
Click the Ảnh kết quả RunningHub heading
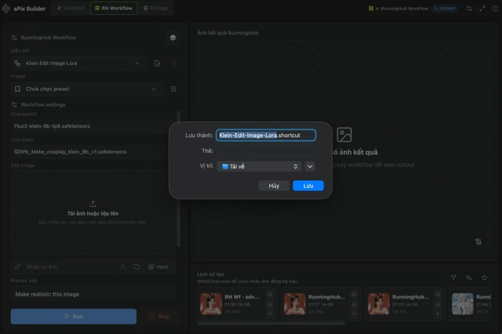tap(227, 33)
